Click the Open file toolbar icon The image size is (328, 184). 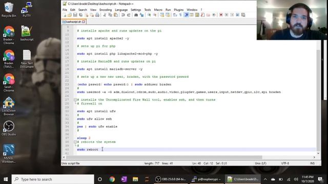pyautogui.click(x=70, y=15)
